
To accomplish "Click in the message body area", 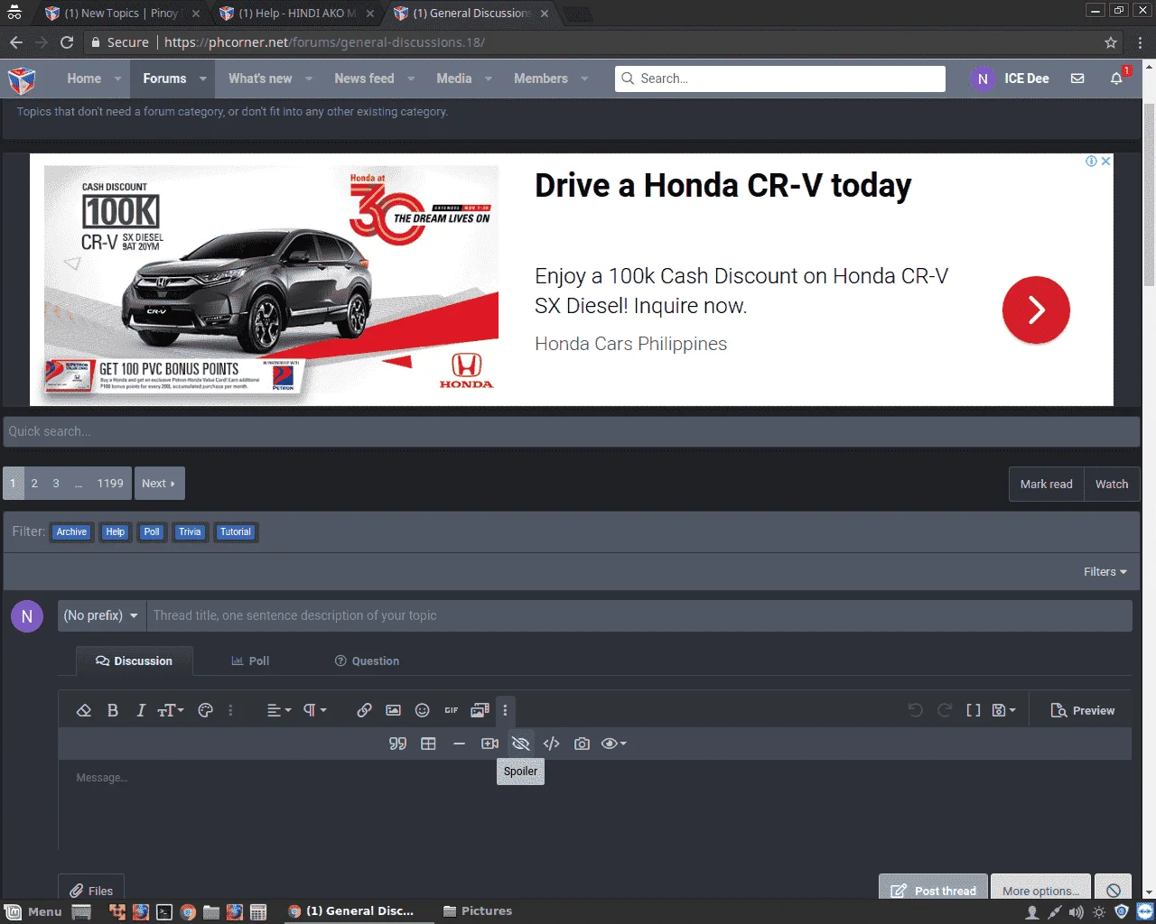I will (x=594, y=804).
